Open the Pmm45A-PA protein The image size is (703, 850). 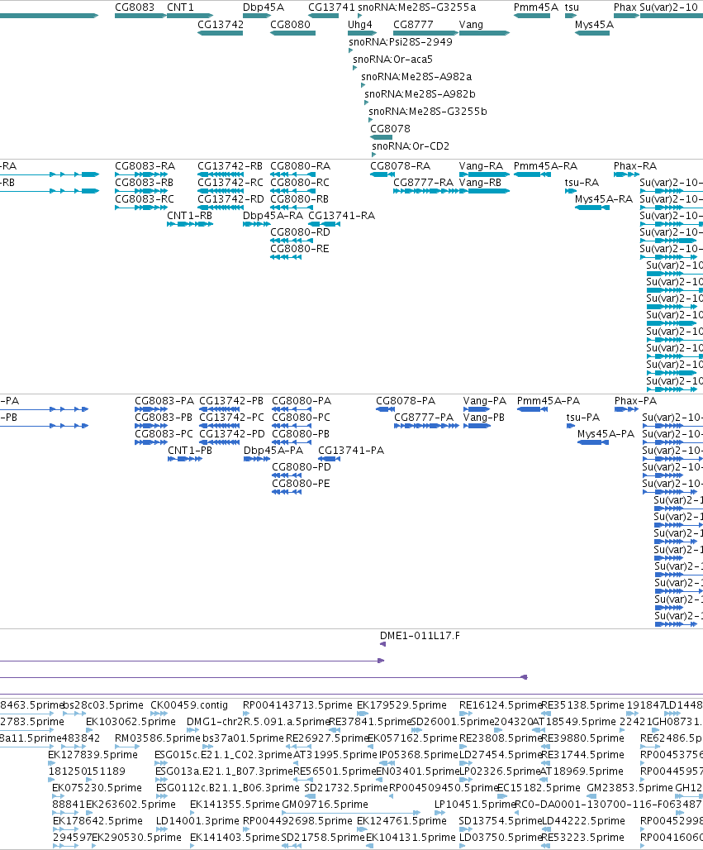(548, 400)
